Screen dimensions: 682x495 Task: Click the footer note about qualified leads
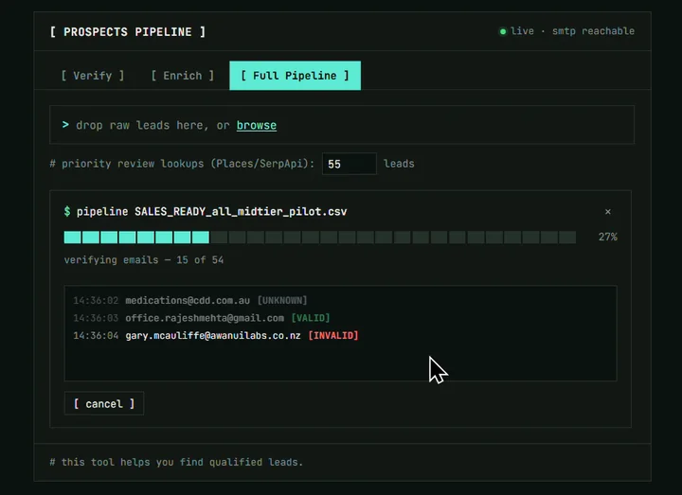point(176,462)
